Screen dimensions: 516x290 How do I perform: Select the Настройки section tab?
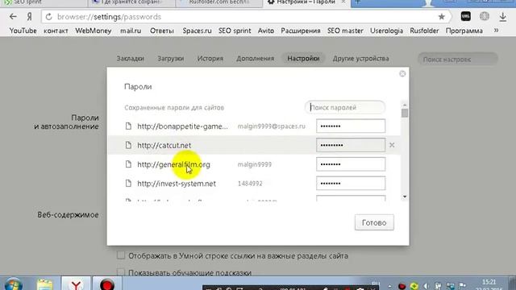pyautogui.click(x=303, y=59)
